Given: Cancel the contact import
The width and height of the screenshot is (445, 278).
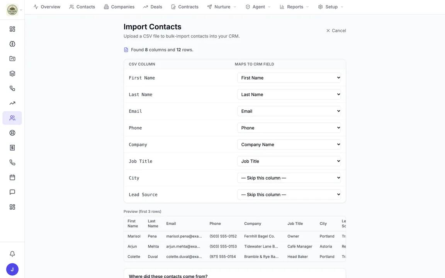Looking at the screenshot, I should pyautogui.click(x=336, y=31).
